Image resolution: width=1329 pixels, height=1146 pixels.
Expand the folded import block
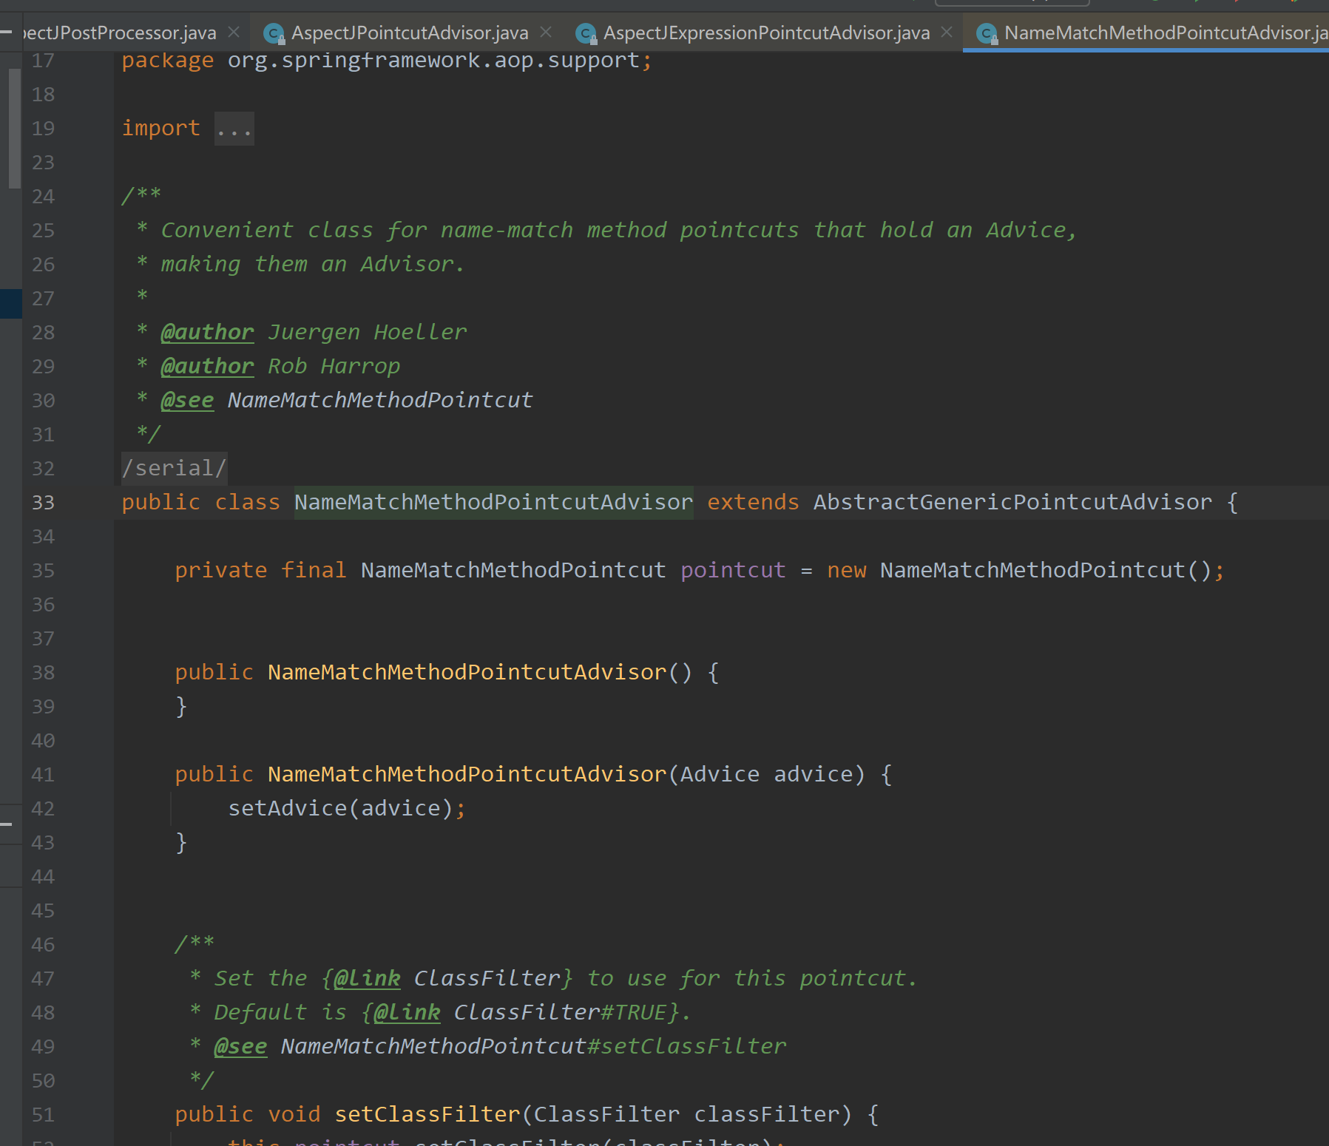(x=234, y=129)
